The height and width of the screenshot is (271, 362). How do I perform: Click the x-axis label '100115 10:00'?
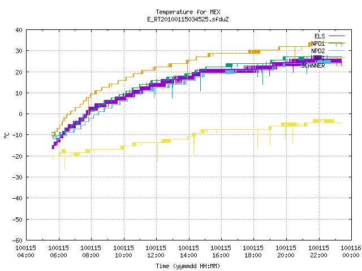point(123,252)
